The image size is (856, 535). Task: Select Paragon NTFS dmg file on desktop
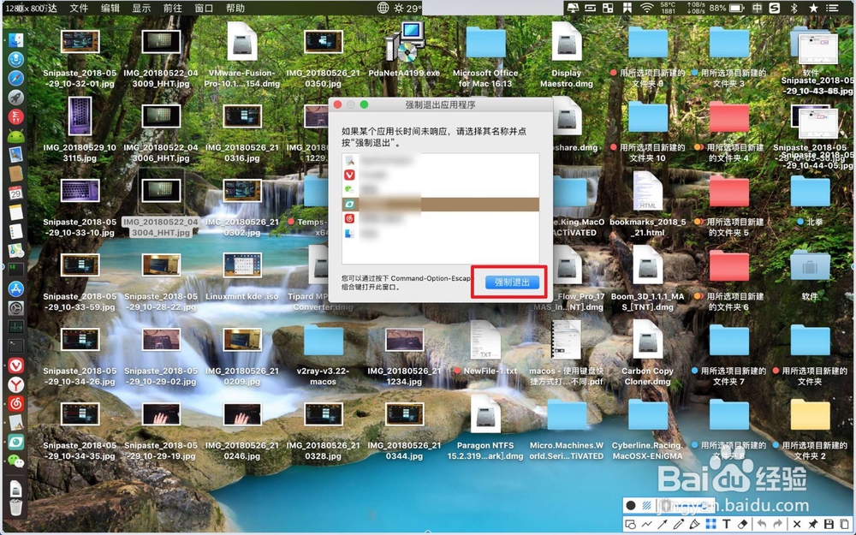point(485,428)
